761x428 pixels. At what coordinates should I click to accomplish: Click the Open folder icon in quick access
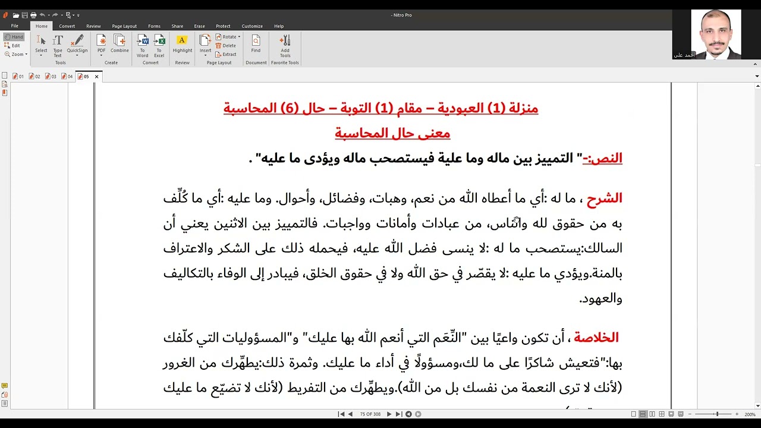15,15
